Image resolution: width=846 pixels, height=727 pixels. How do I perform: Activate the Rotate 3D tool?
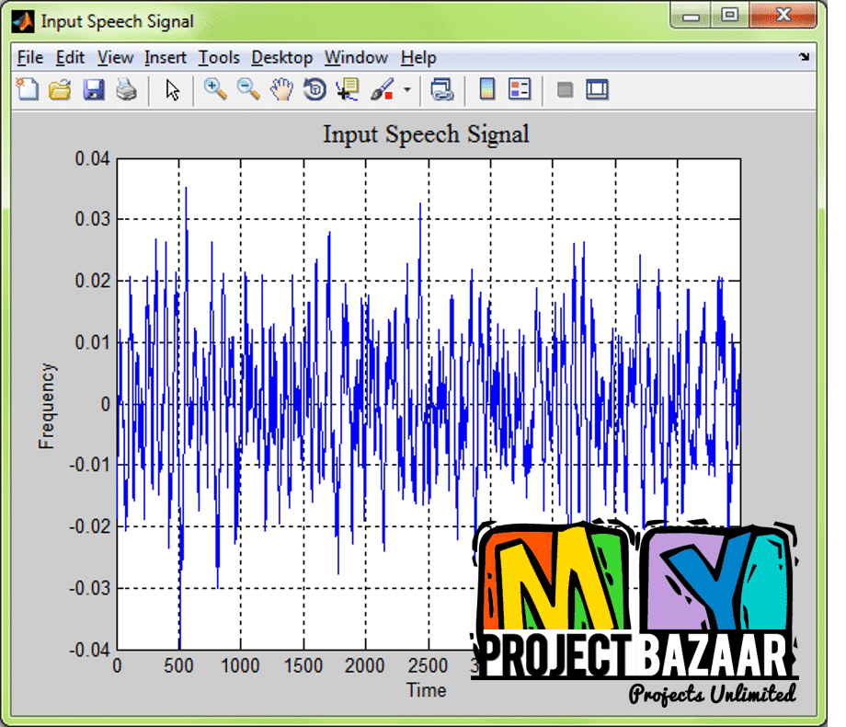tap(314, 89)
